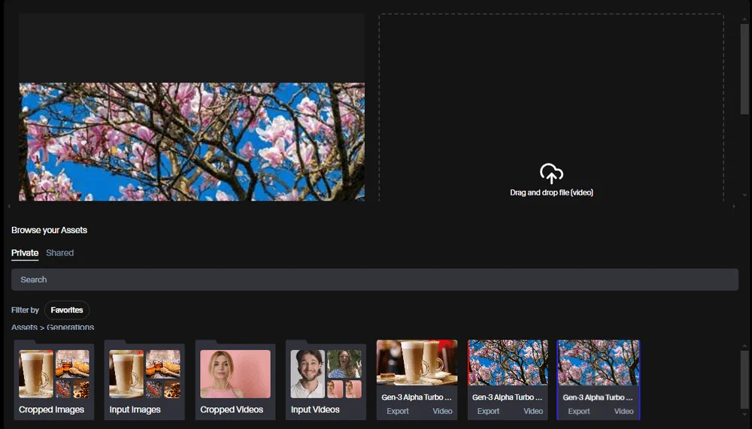Click the Generations breadcrumb link
This screenshot has height=429, width=752.
(71, 328)
